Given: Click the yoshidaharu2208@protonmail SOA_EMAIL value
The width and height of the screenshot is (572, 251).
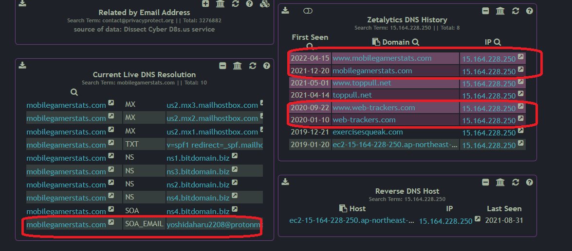Looking at the screenshot, I should (x=215, y=224).
